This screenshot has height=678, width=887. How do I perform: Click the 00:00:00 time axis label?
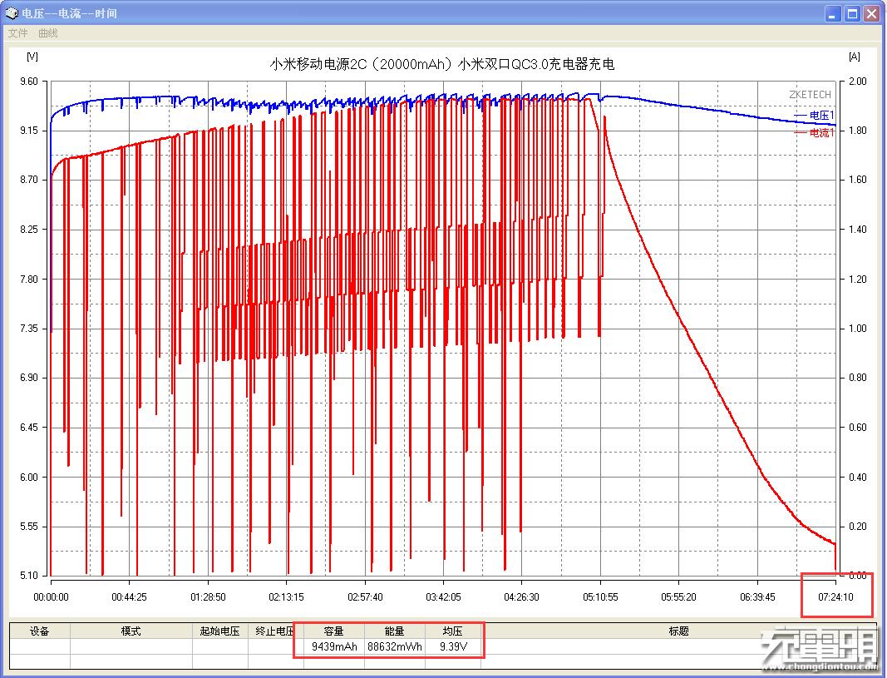click(x=51, y=597)
